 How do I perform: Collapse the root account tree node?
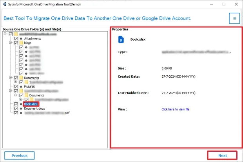[x=5, y=34]
